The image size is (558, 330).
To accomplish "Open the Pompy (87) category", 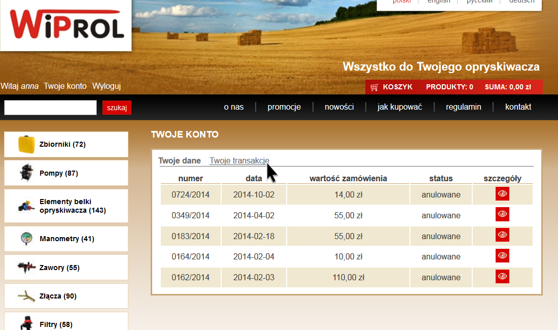I will coord(66,173).
